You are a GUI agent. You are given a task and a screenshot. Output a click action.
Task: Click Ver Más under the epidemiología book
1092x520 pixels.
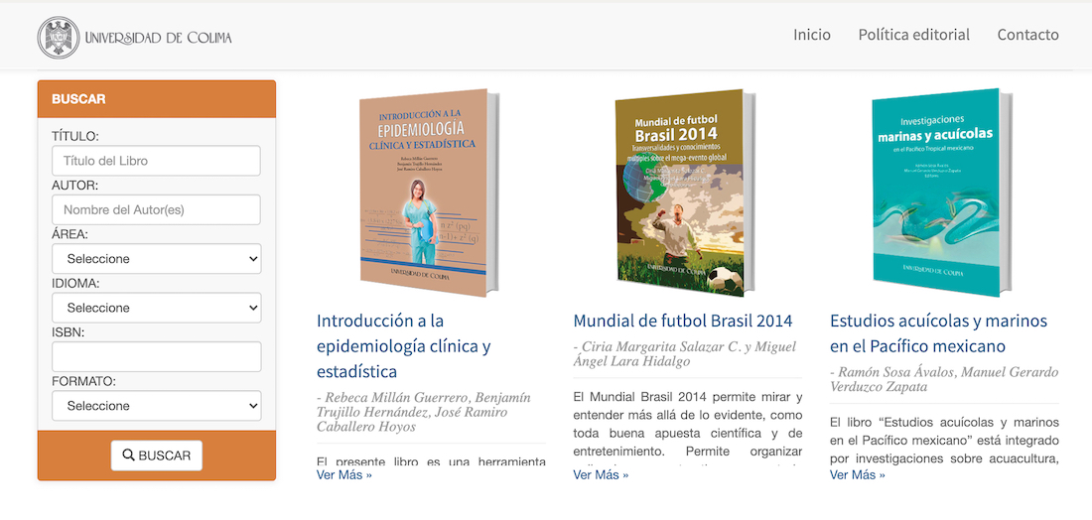pyautogui.click(x=344, y=474)
